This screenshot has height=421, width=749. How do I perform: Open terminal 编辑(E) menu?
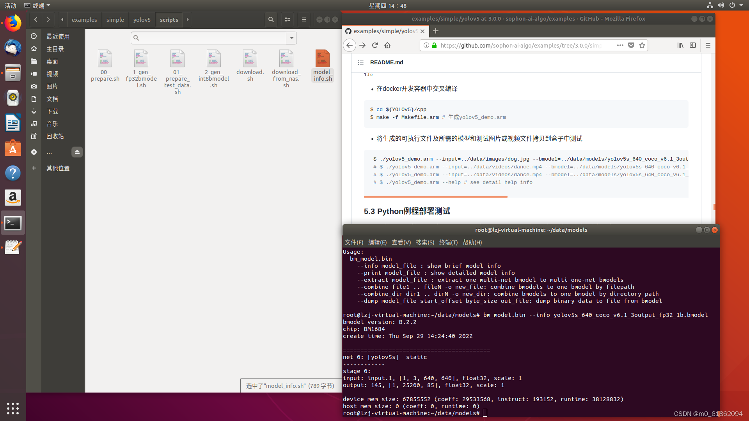[x=377, y=242]
